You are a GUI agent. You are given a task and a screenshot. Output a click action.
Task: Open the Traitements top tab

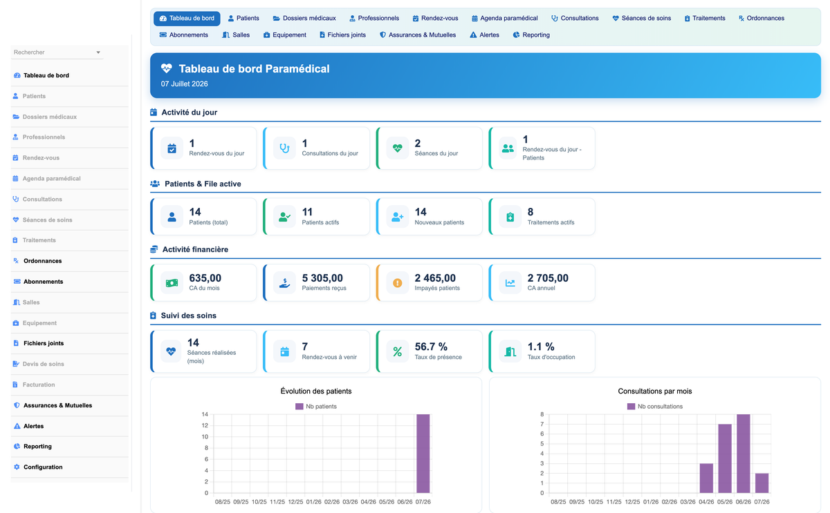coord(705,18)
